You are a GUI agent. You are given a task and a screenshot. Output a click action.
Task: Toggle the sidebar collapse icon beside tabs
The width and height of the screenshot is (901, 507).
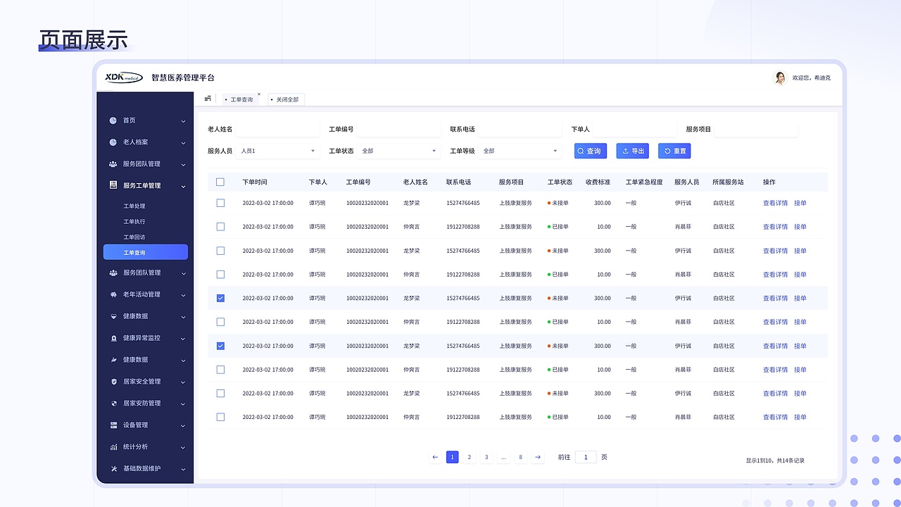coord(208,99)
